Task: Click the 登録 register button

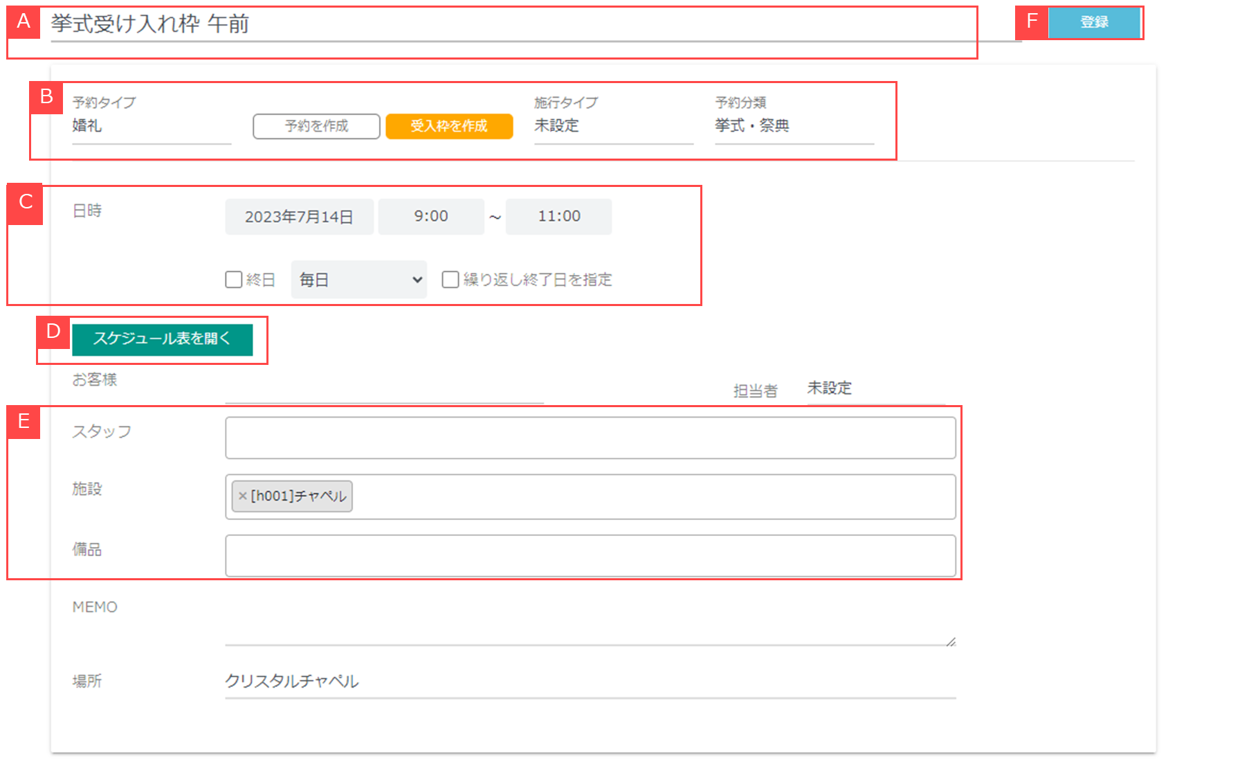Action: pos(1094,22)
